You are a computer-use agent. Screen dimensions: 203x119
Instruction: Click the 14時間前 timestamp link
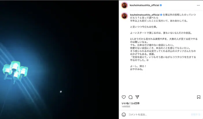coord(126,107)
